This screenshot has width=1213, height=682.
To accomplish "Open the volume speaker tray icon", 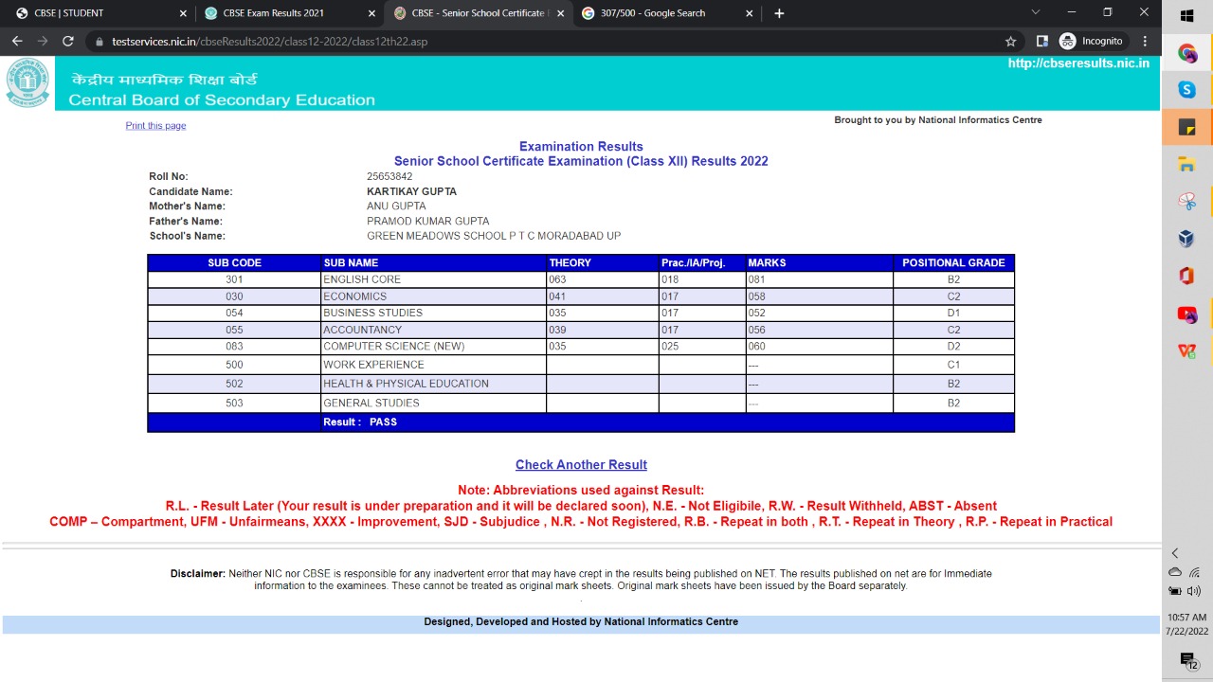I will 1194,591.
